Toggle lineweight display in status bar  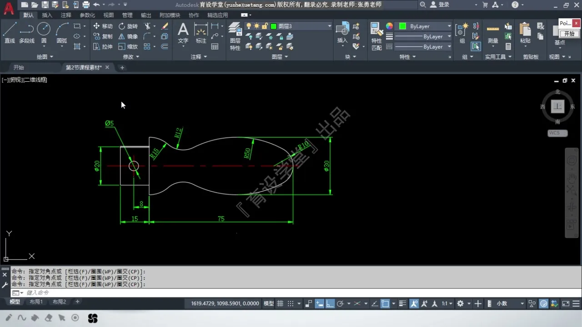[x=402, y=303]
